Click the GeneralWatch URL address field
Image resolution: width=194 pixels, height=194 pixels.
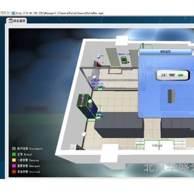click(x=60, y=13)
